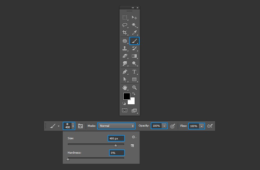Select the Spot Healing Brush tool
Screen dimensions: 260x170
[125, 41]
